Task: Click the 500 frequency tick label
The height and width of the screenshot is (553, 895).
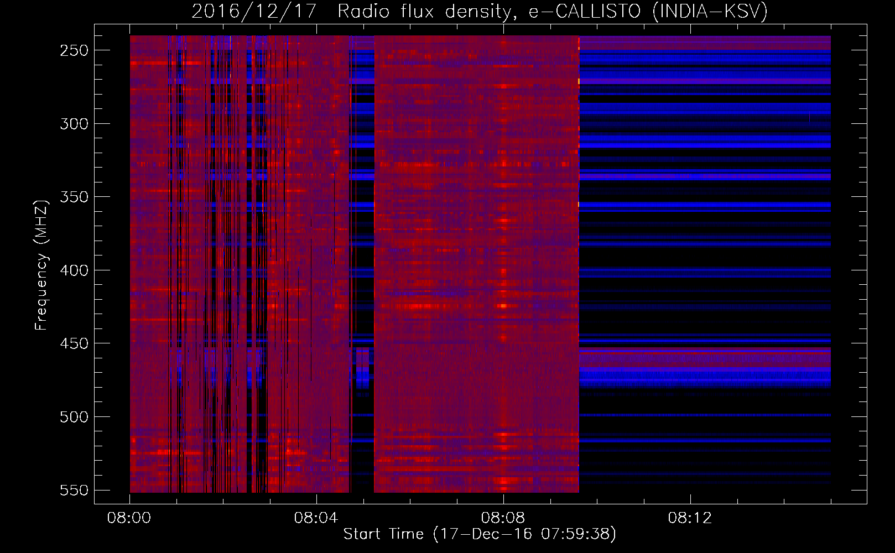Action: [74, 417]
